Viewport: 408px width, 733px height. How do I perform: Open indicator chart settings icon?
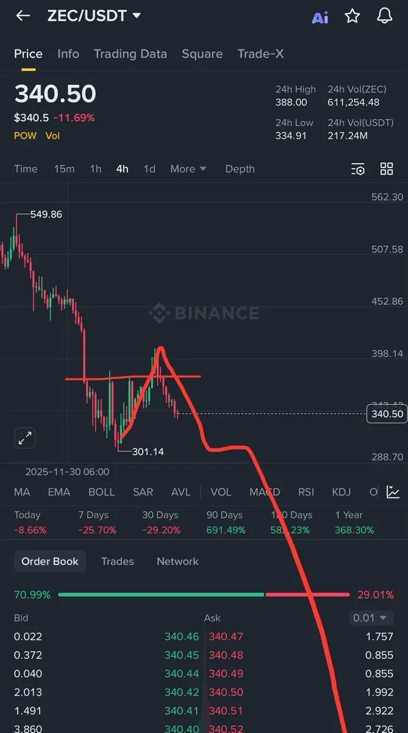(393, 492)
